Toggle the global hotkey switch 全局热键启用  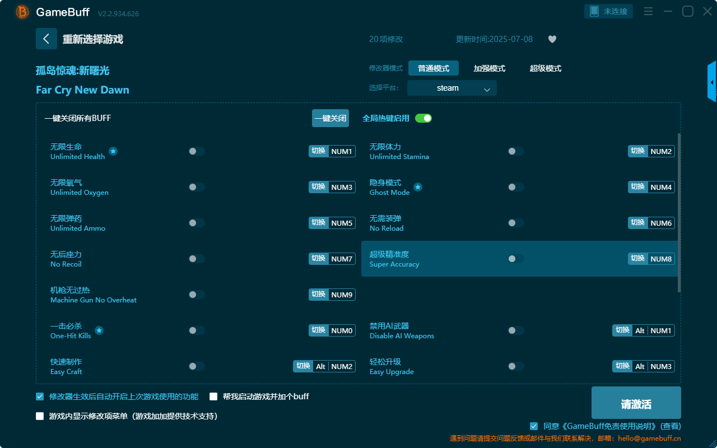[423, 118]
